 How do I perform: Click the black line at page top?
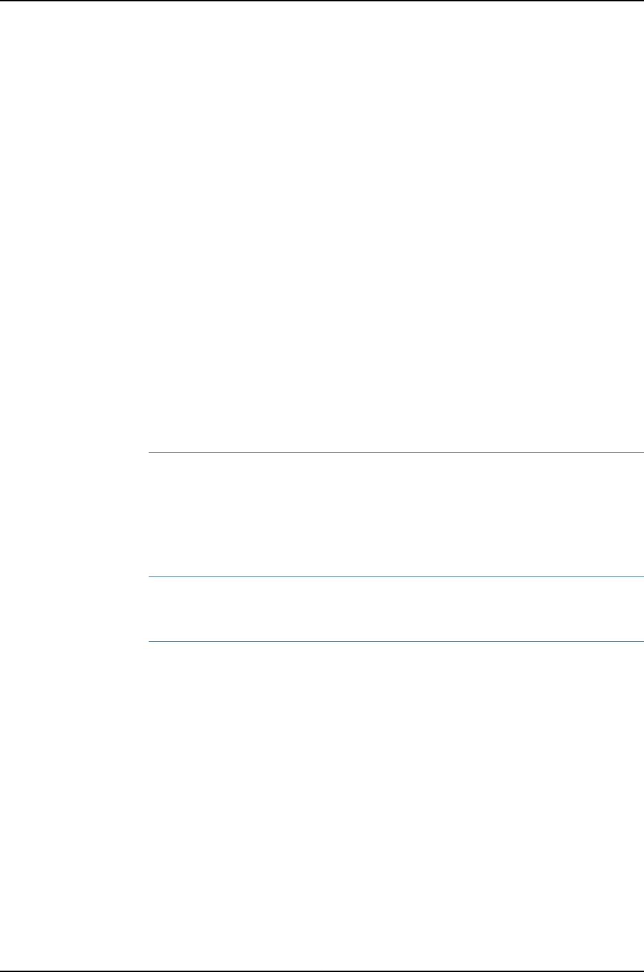pyautogui.click(x=322, y=1)
